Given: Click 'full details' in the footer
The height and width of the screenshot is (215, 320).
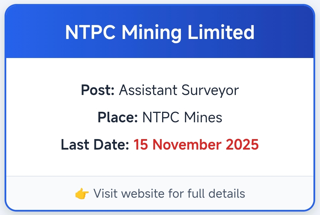Looking at the screenshot, I should (x=216, y=194).
